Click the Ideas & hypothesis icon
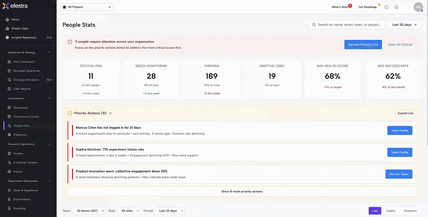428x217 pixels. pos(9,190)
